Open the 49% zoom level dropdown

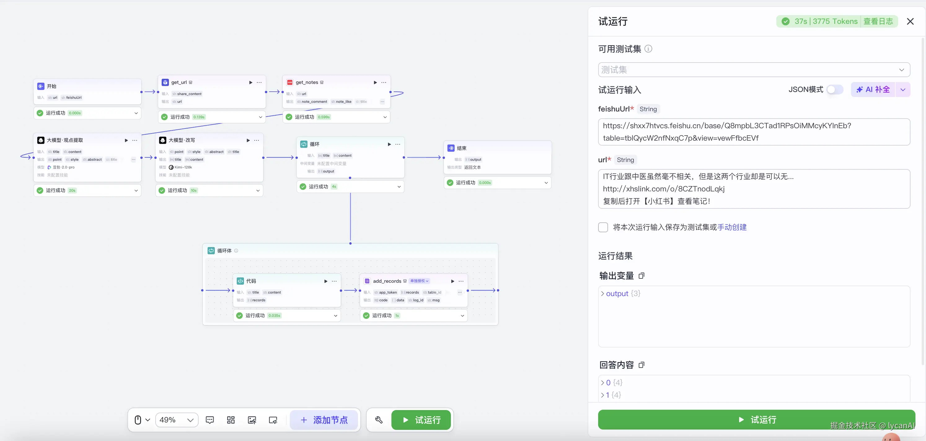coord(177,420)
